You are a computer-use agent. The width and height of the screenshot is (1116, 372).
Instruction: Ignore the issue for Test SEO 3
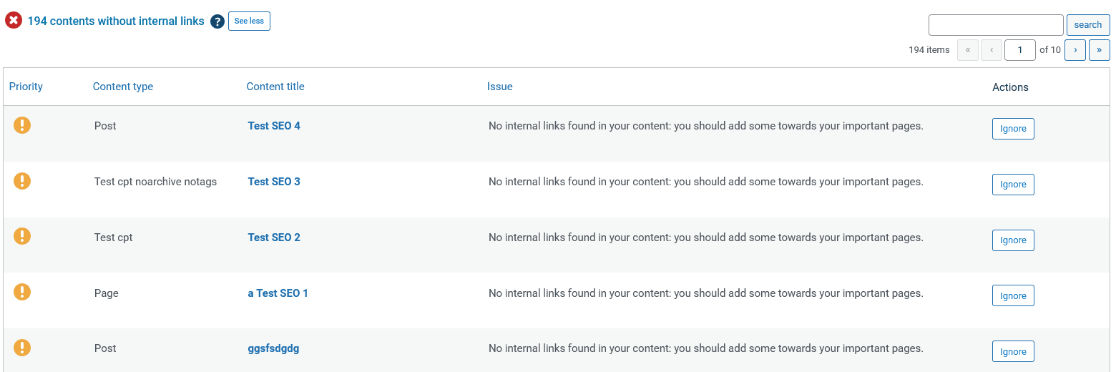tap(1013, 185)
